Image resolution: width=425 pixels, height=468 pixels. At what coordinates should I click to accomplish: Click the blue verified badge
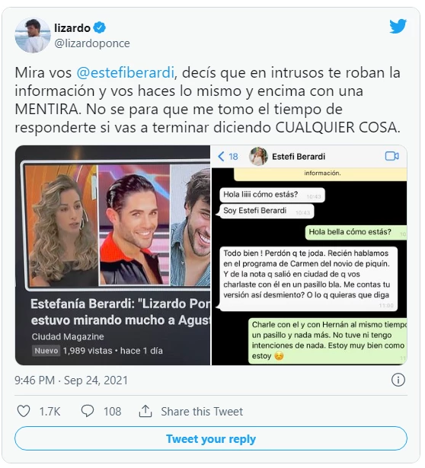100,27
